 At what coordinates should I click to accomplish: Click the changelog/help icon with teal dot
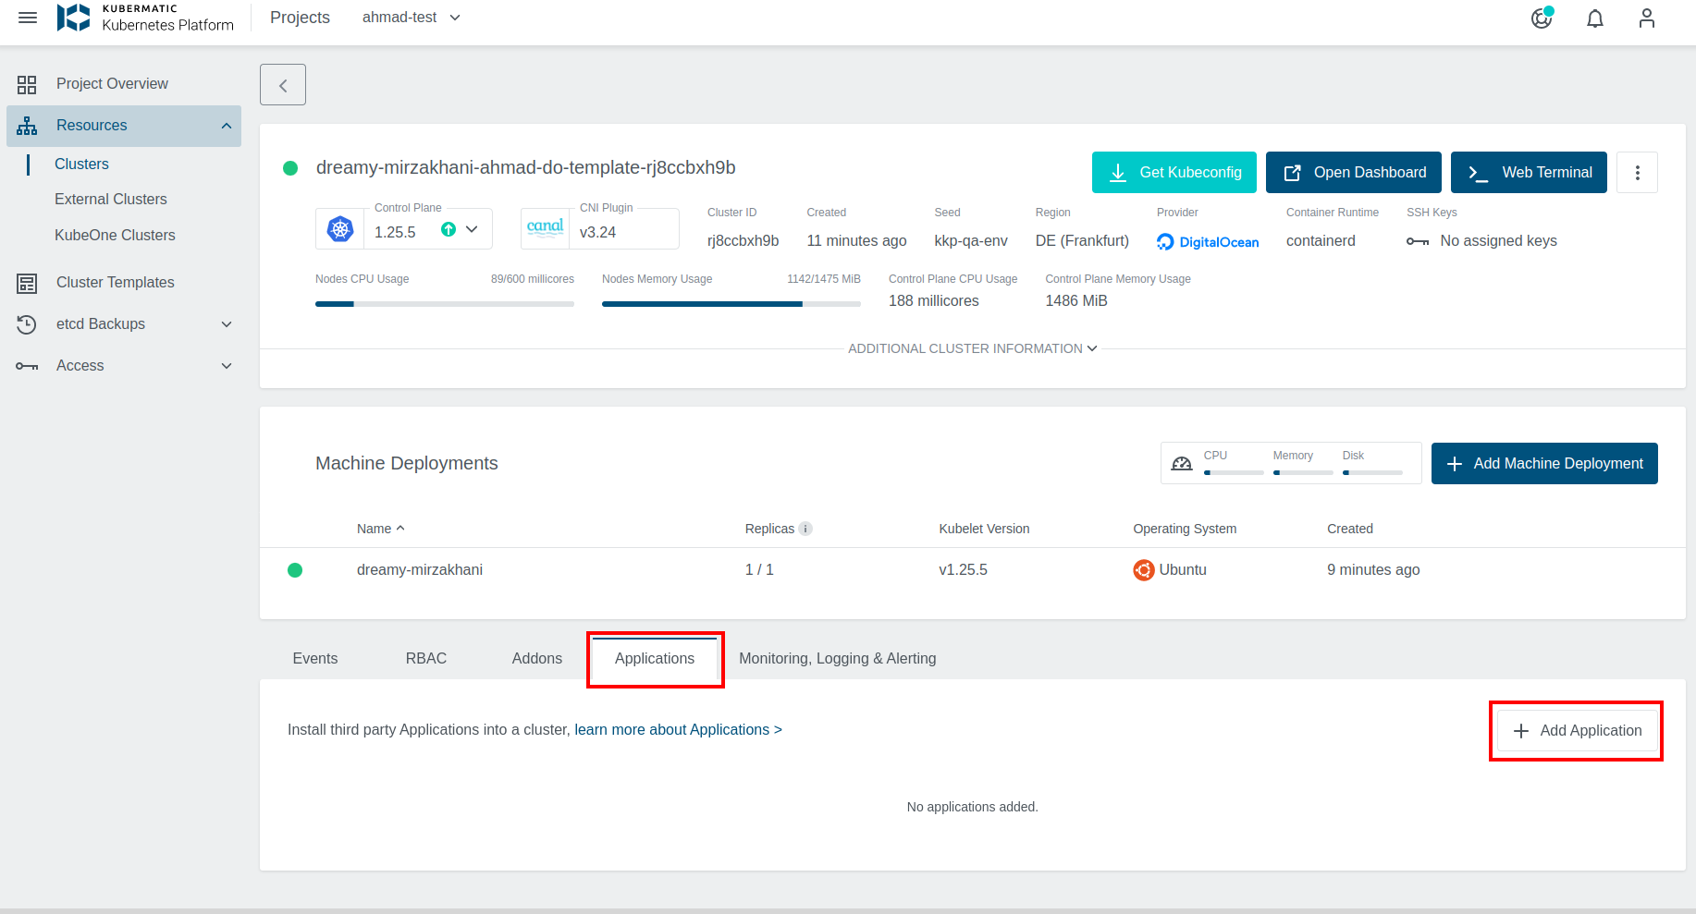[1542, 18]
